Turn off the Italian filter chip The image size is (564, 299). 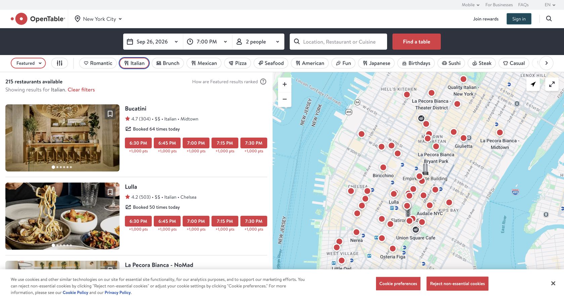[x=134, y=63]
